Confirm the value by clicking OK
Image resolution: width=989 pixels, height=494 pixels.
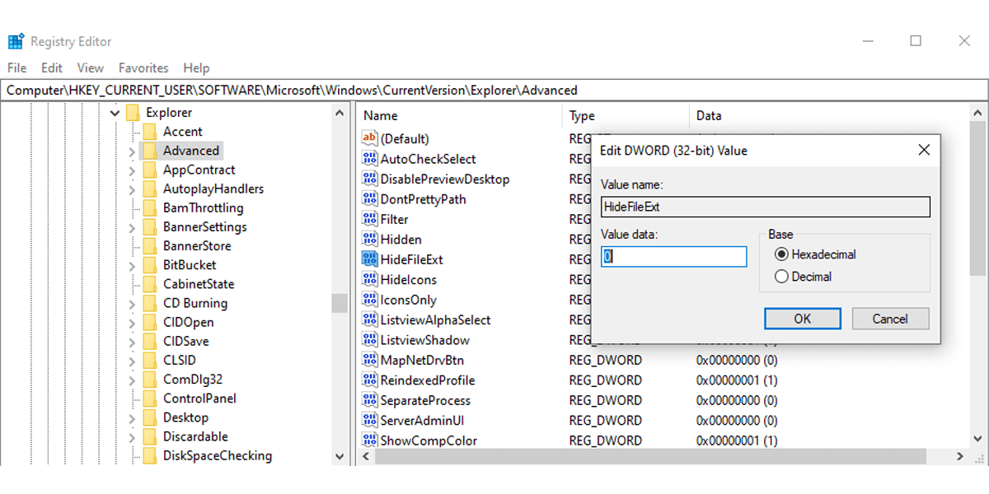(802, 319)
